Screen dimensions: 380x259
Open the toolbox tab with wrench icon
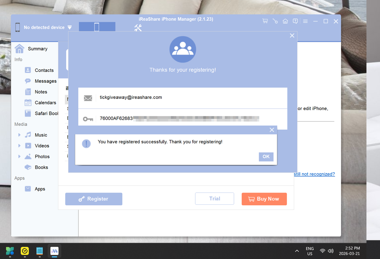tap(138, 28)
